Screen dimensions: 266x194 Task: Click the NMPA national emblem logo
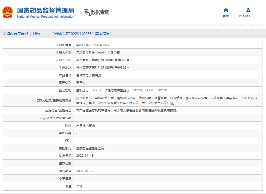click(8, 12)
